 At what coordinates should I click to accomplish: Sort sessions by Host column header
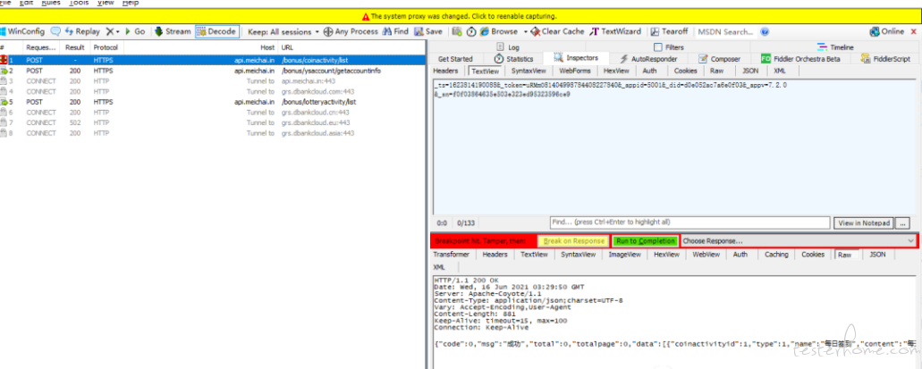point(267,47)
